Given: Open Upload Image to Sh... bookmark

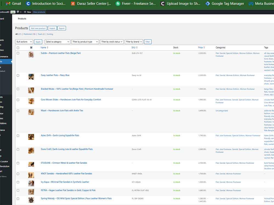Looking at the screenshot, I should 180,4.
